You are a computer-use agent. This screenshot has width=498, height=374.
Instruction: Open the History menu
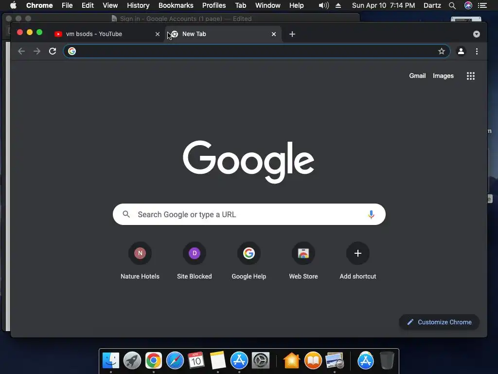pyautogui.click(x=138, y=5)
